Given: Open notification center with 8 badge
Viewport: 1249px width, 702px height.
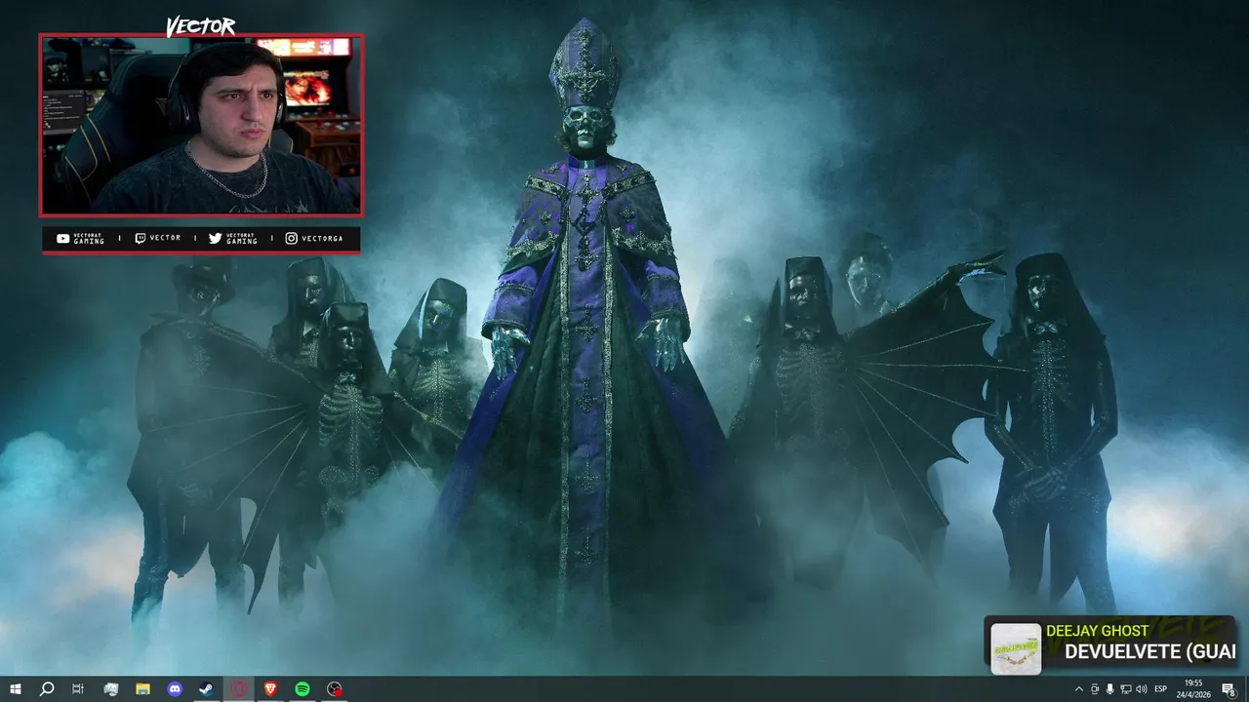Looking at the screenshot, I should (1229, 689).
